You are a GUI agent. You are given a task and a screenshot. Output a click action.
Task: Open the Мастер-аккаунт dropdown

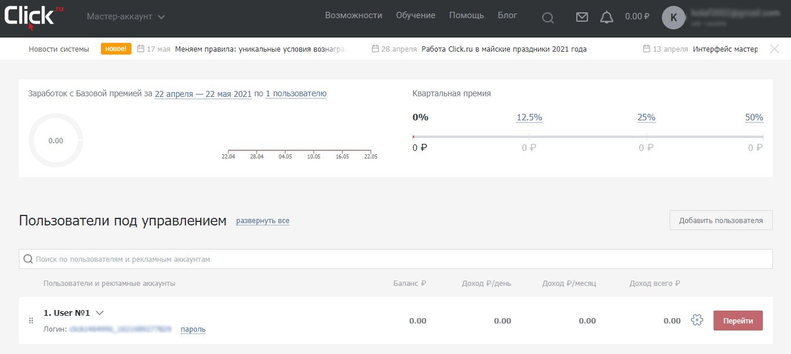click(126, 16)
